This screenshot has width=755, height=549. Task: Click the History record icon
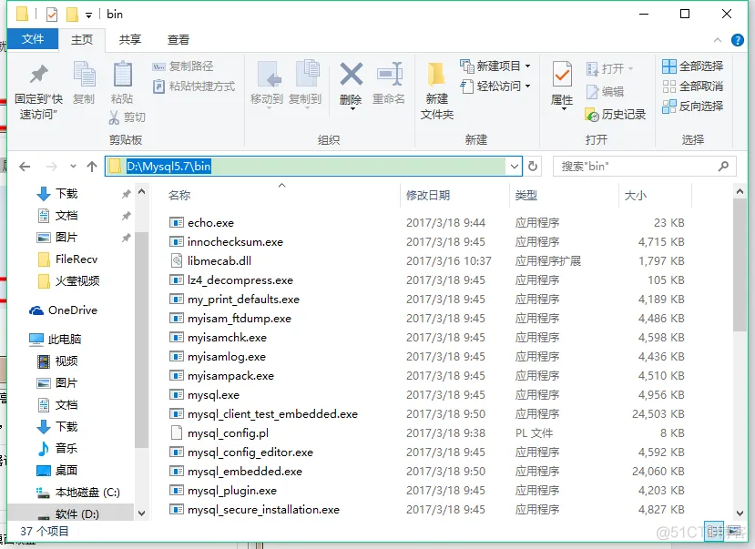pos(591,115)
